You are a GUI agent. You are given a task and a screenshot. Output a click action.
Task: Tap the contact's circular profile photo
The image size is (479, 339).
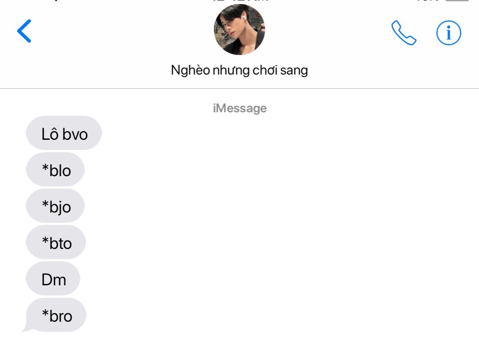pyautogui.click(x=239, y=30)
